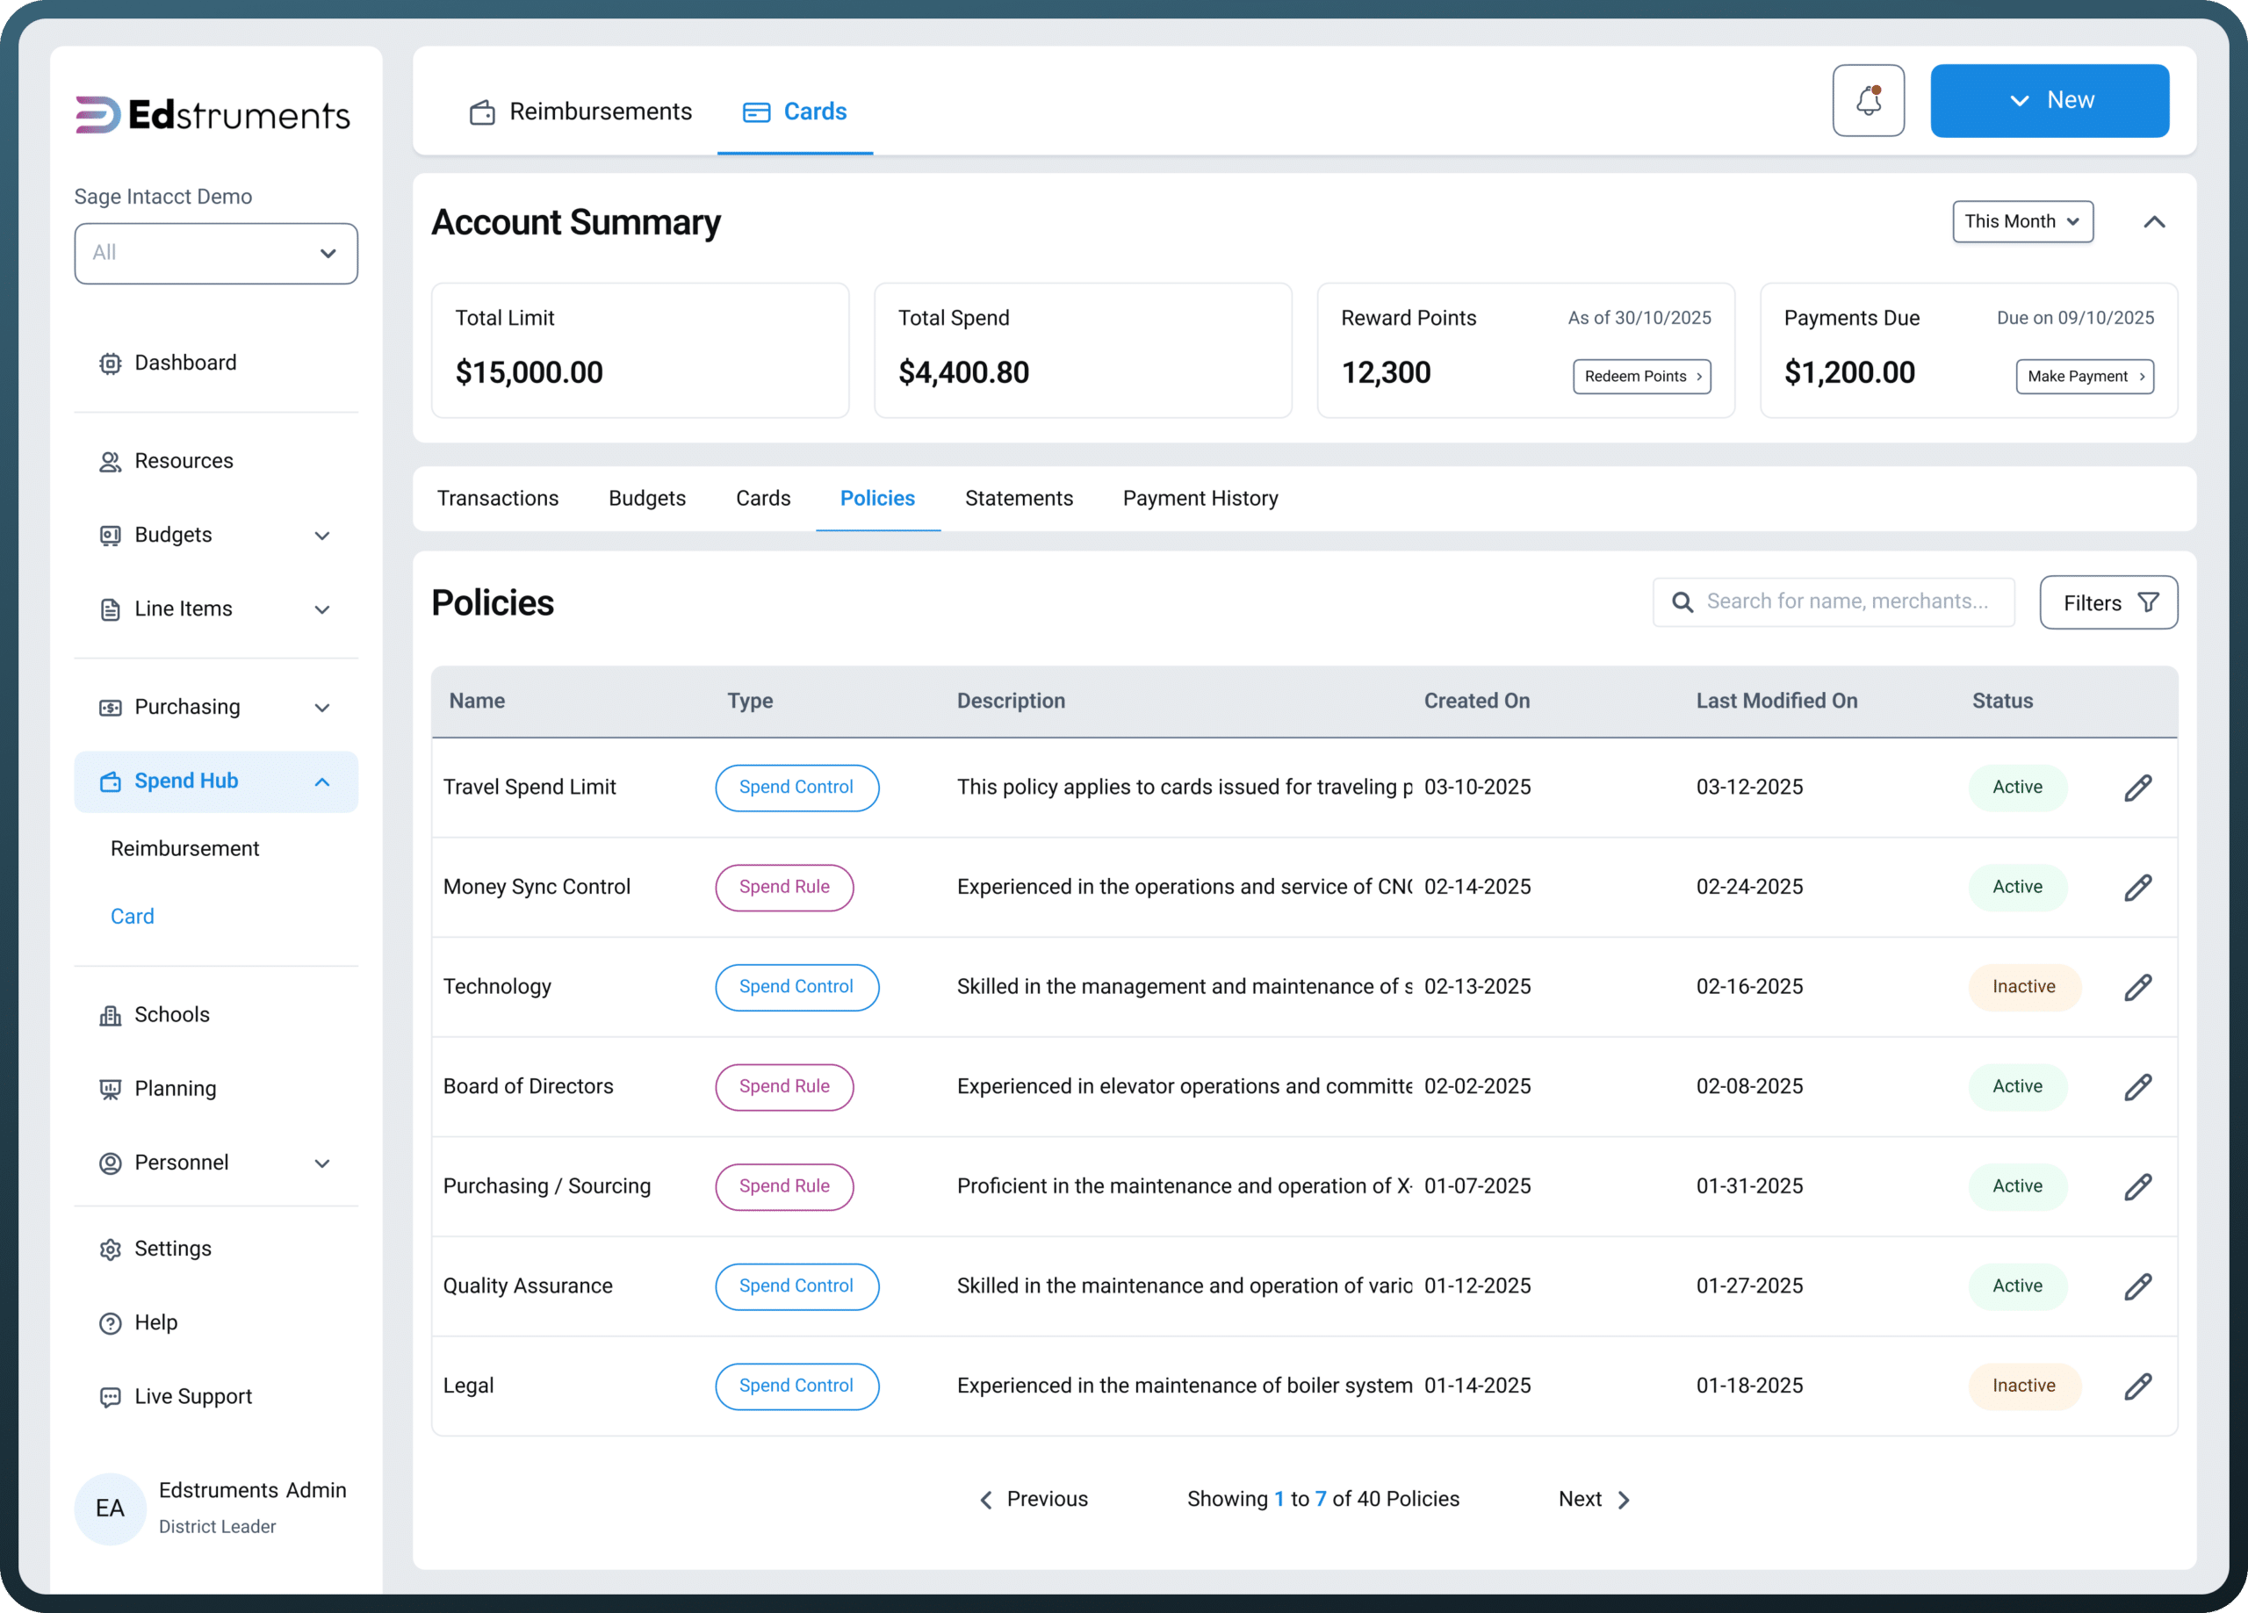Click the pencil icon for Technology policy

[2138, 986]
